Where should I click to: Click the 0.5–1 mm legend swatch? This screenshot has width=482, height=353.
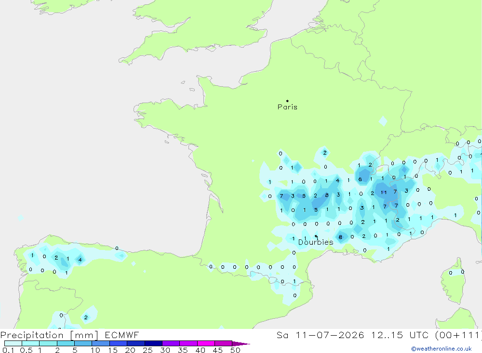(x=31, y=343)
